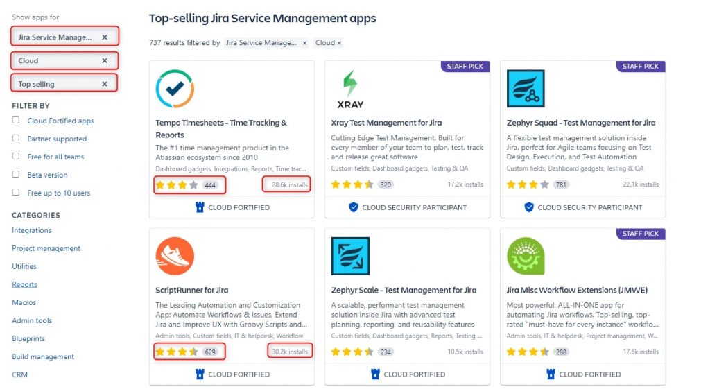
Task: Enable the Cloud Fortified apps checkbox
Action: [x=16, y=121]
